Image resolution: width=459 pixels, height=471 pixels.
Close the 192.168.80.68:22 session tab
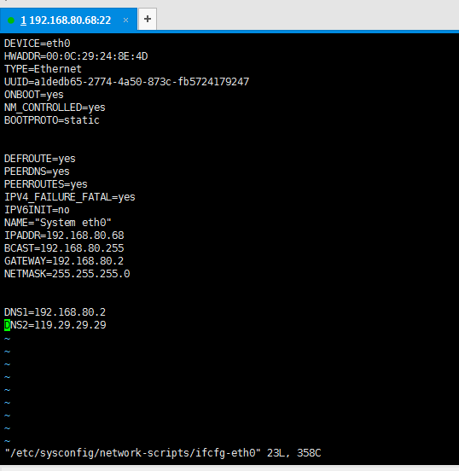[x=126, y=20]
